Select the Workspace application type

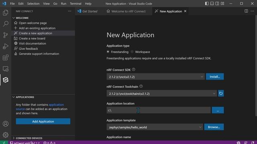pyautogui.click(x=132, y=52)
